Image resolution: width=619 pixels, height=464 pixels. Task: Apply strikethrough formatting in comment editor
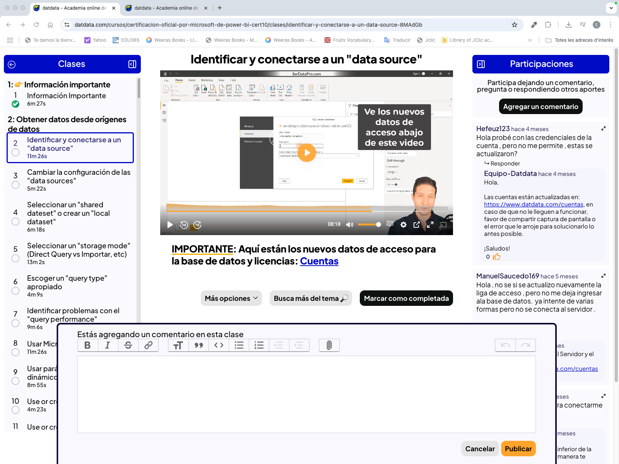point(128,345)
